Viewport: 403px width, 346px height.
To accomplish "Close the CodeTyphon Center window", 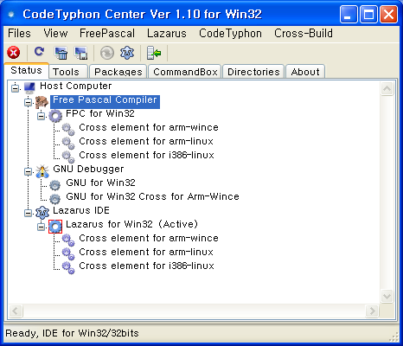I will [388, 14].
